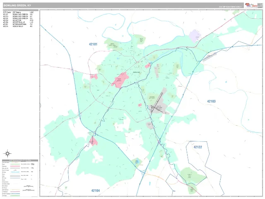Click the ALVATON row in the ZIP index
This screenshot has width=265, height=199.
[x=18, y=20]
